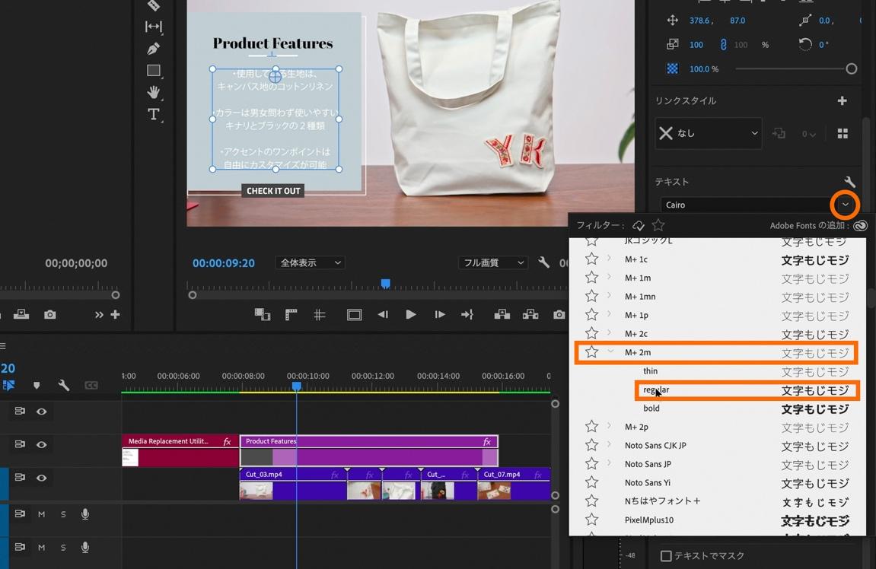Step forward one frame
The image size is (876, 569).
(x=440, y=315)
